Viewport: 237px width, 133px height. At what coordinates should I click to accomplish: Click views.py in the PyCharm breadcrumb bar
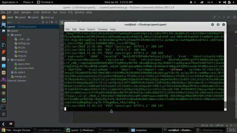click(47, 17)
